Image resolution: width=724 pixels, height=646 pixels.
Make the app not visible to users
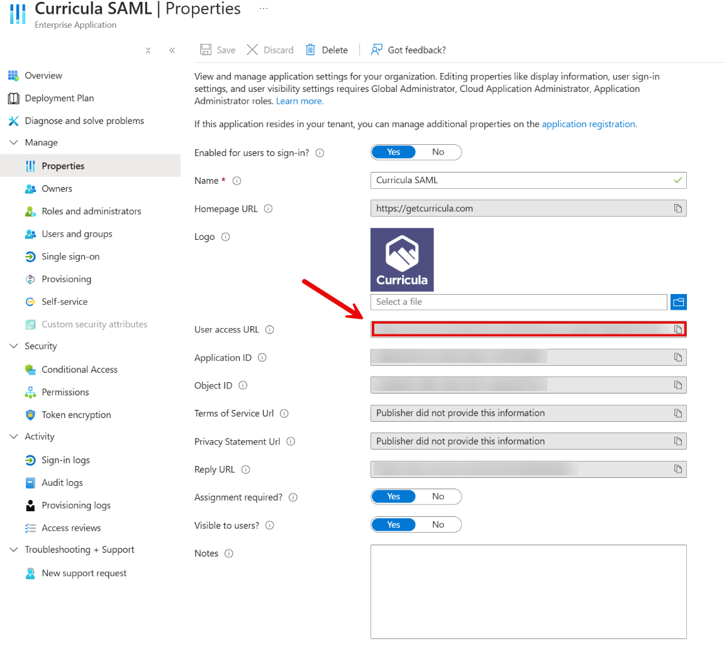[438, 524]
